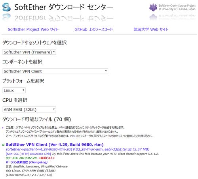Visit 筑波大学 Web サイト link
198x179 pixels.
click(151, 29)
